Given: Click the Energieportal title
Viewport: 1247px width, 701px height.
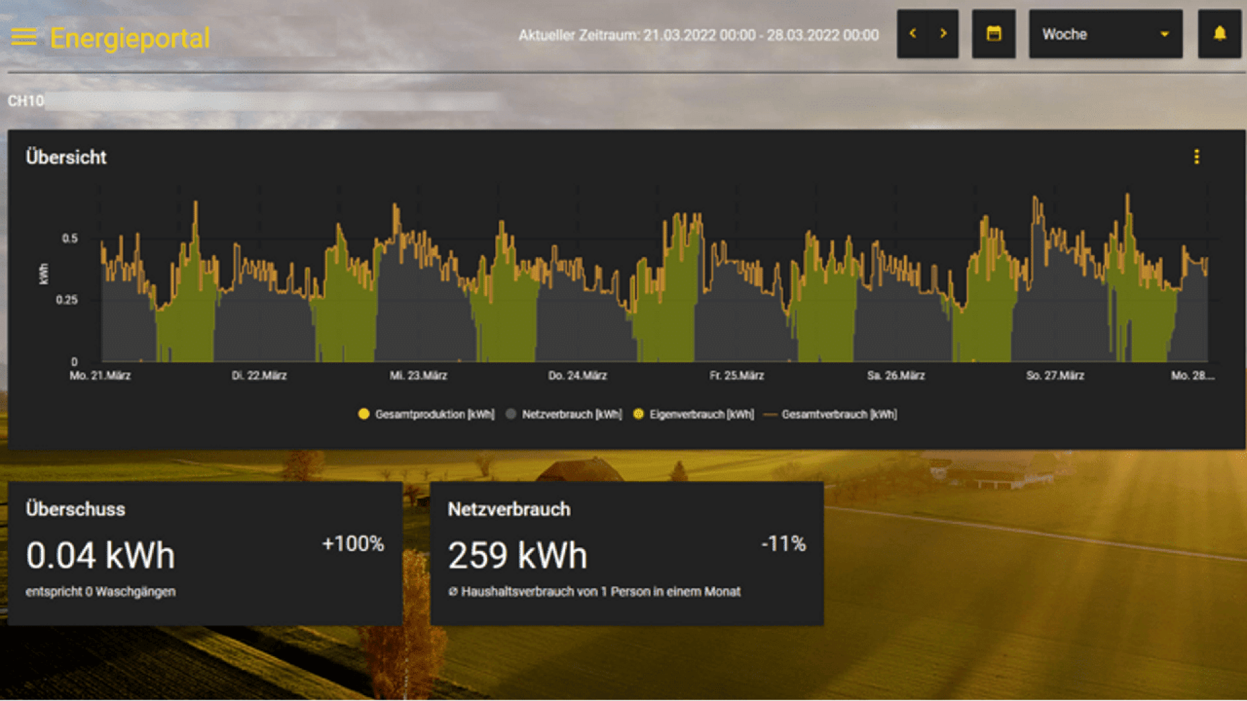Looking at the screenshot, I should pyautogui.click(x=130, y=38).
